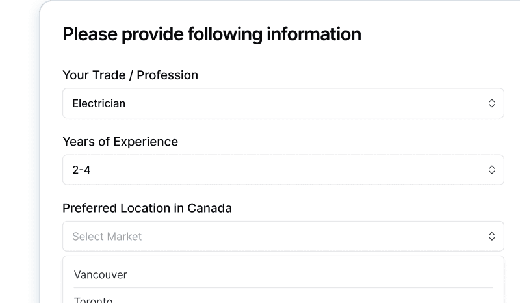Click the word "Canada" in the location label
This screenshot has width=520, height=303.
209,208
